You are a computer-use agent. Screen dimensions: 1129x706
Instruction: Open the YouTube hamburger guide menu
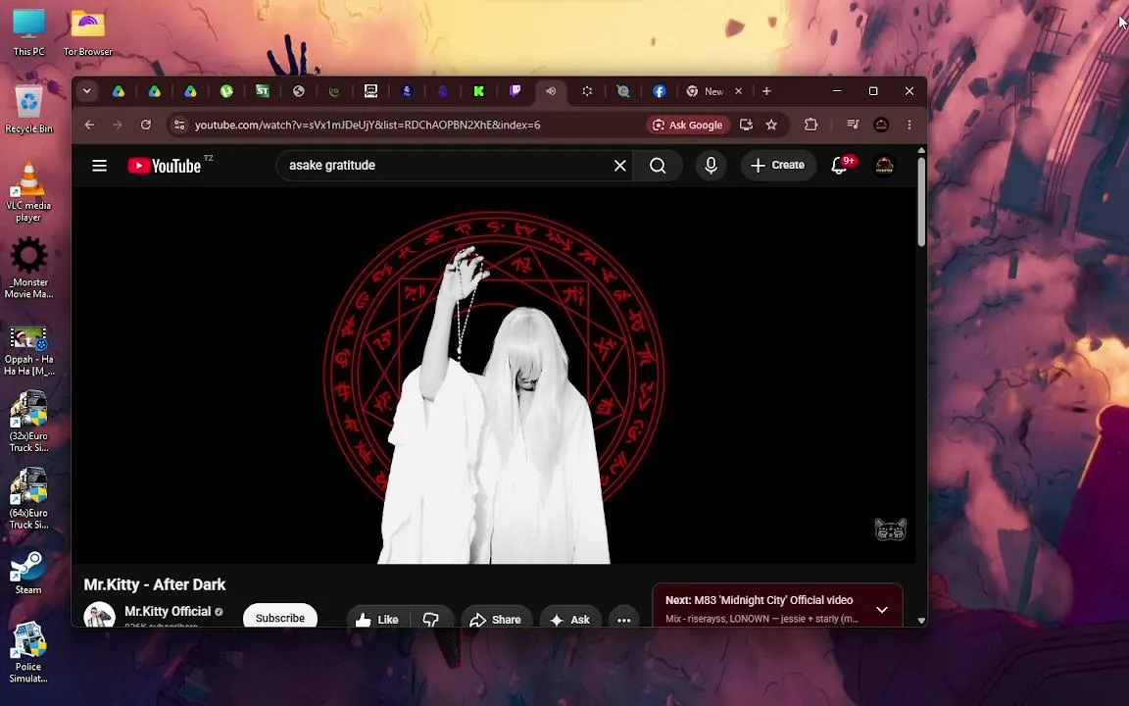[x=99, y=166]
